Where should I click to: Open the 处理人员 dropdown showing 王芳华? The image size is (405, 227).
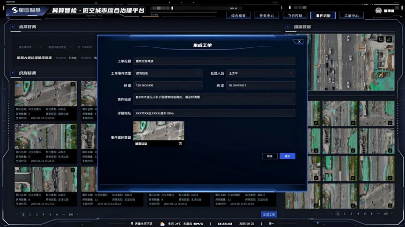tap(260, 73)
